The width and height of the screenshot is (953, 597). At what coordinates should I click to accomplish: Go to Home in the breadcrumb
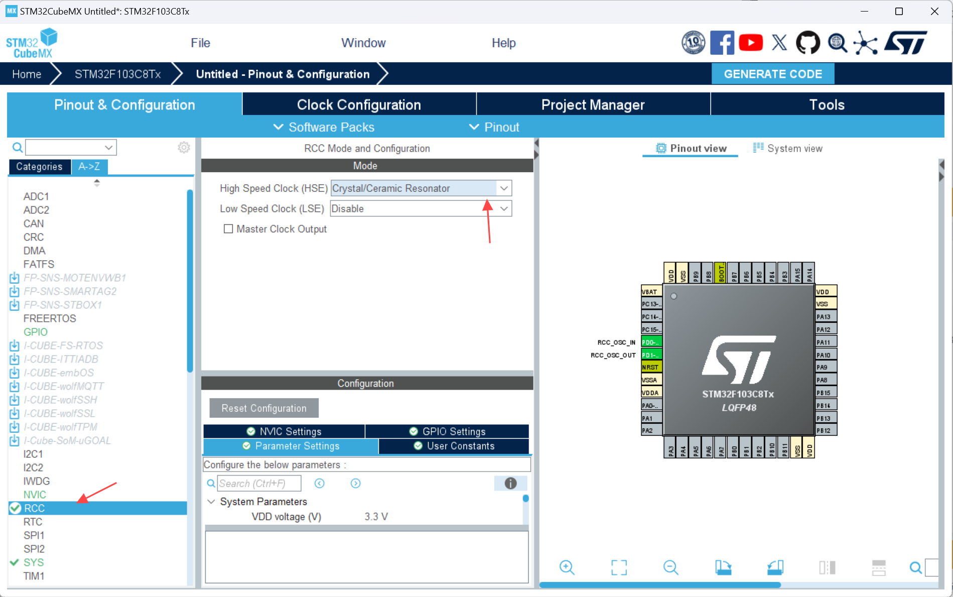[x=27, y=74]
